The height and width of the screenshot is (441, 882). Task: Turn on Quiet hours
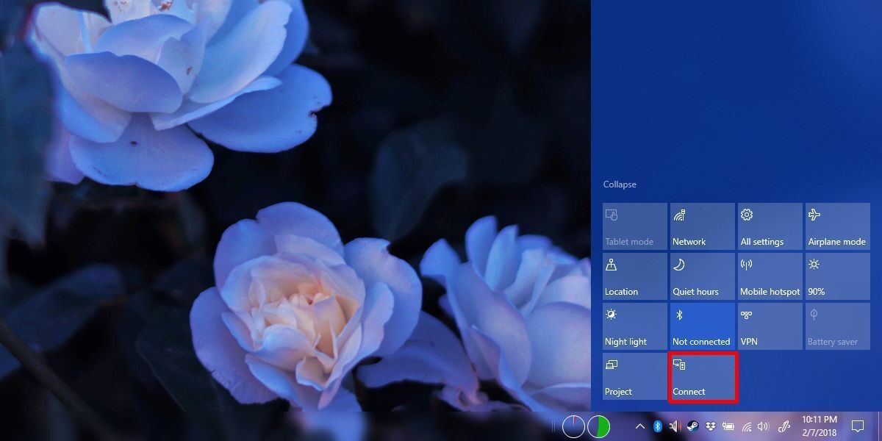tap(702, 276)
